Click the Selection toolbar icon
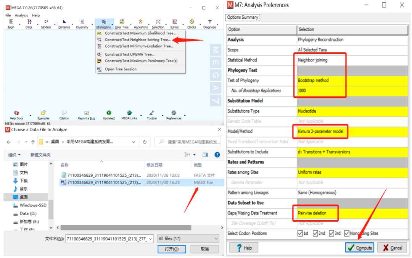 tap(158, 24)
